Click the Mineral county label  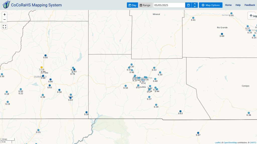pos(156,14)
